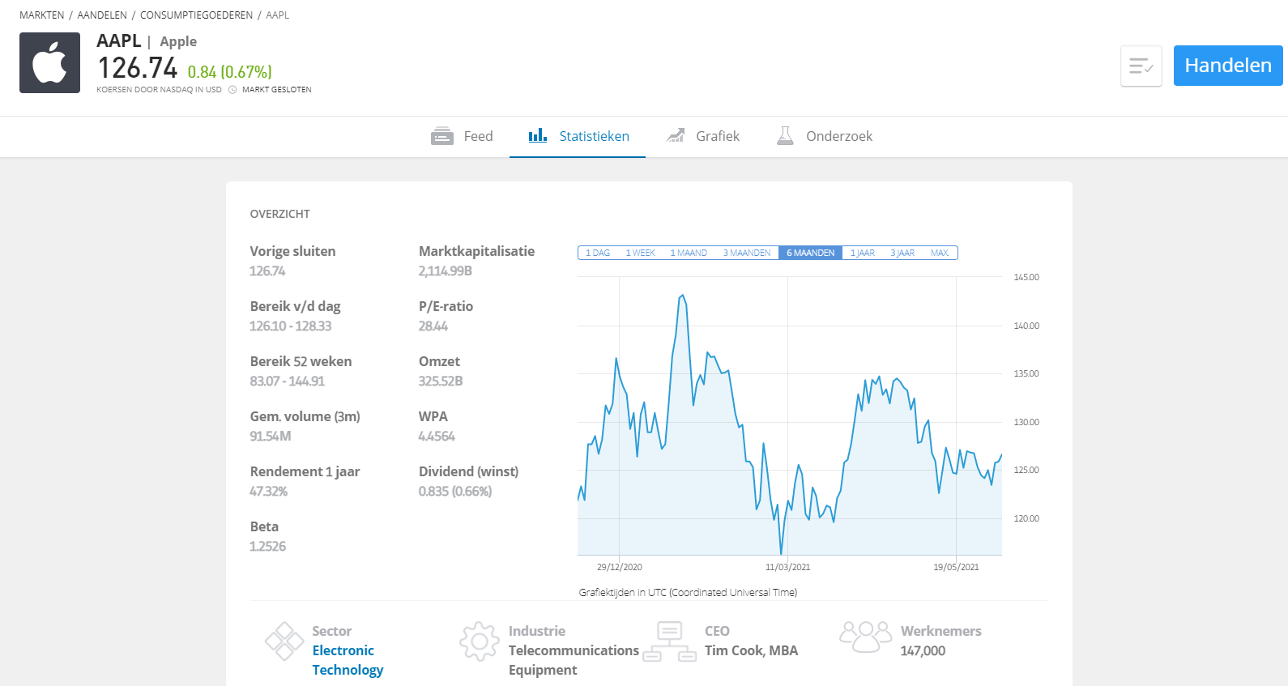
Task: Select the 1 DAG chart range
Action: [x=598, y=253]
